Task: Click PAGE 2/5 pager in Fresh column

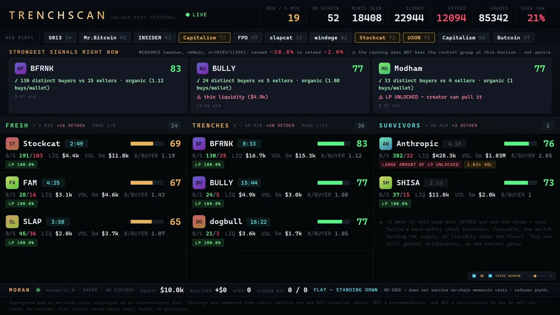Action: [104, 126]
